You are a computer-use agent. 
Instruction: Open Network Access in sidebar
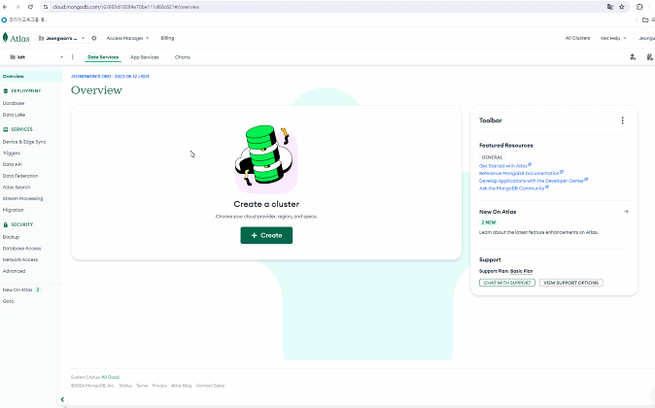pyautogui.click(x=20, y=259)
